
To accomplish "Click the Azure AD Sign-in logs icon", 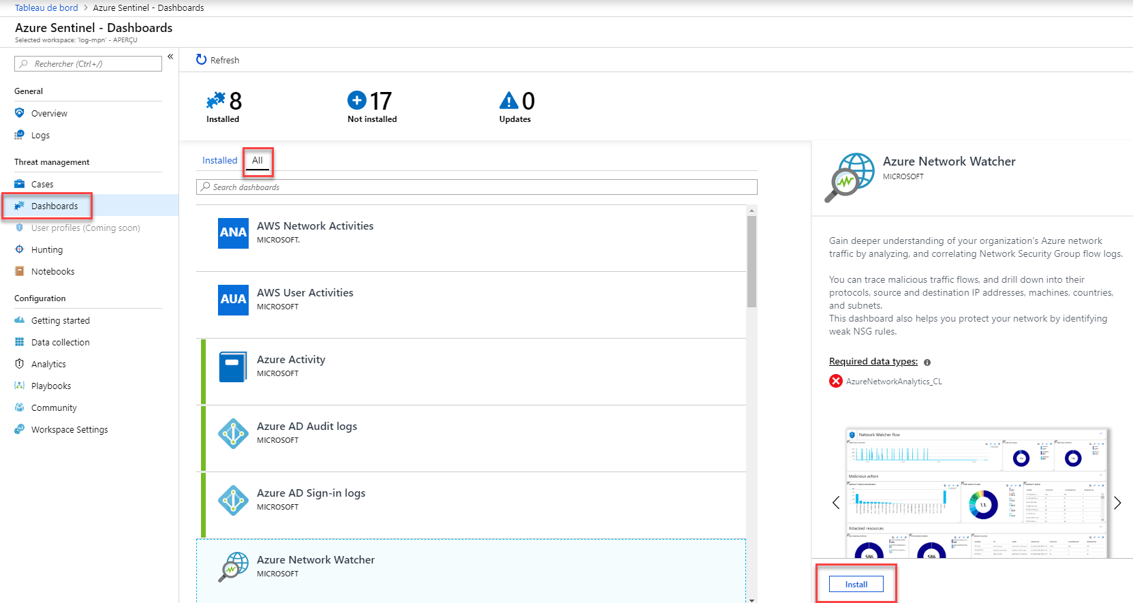I will (233, 500).
